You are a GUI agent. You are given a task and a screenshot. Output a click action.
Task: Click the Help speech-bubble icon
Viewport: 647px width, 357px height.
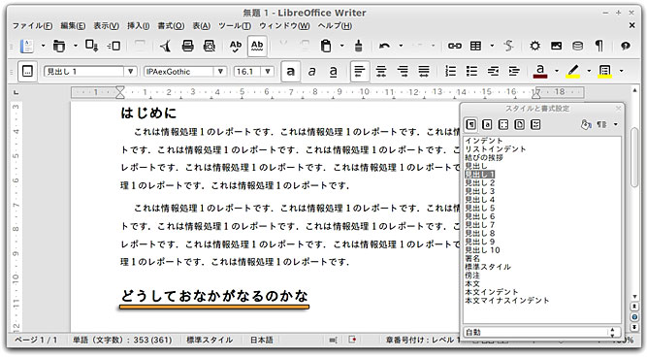[x=626, y=46]
